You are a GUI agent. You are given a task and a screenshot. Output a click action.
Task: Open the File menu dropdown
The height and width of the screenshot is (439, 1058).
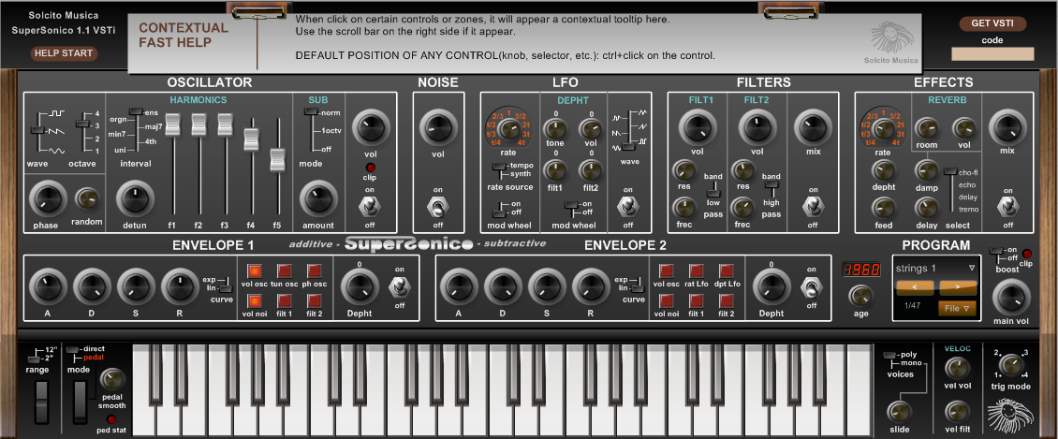coord(958,308)
